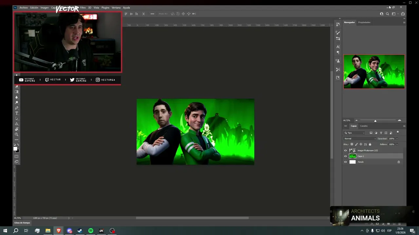The width and height of the screenshot is (419, 235).
Task: Open the Navegador panel menu
Action: (404, 23)
